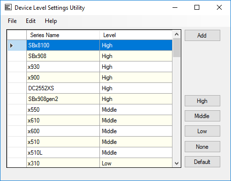231x181 pixels.
Task: Open the Edit menu
Action: point(31,21)
